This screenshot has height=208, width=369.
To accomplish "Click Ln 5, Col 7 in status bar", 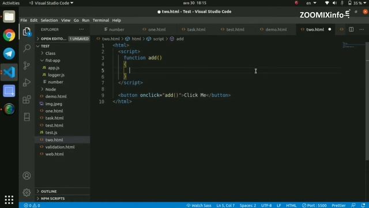I will coord(225,206).
